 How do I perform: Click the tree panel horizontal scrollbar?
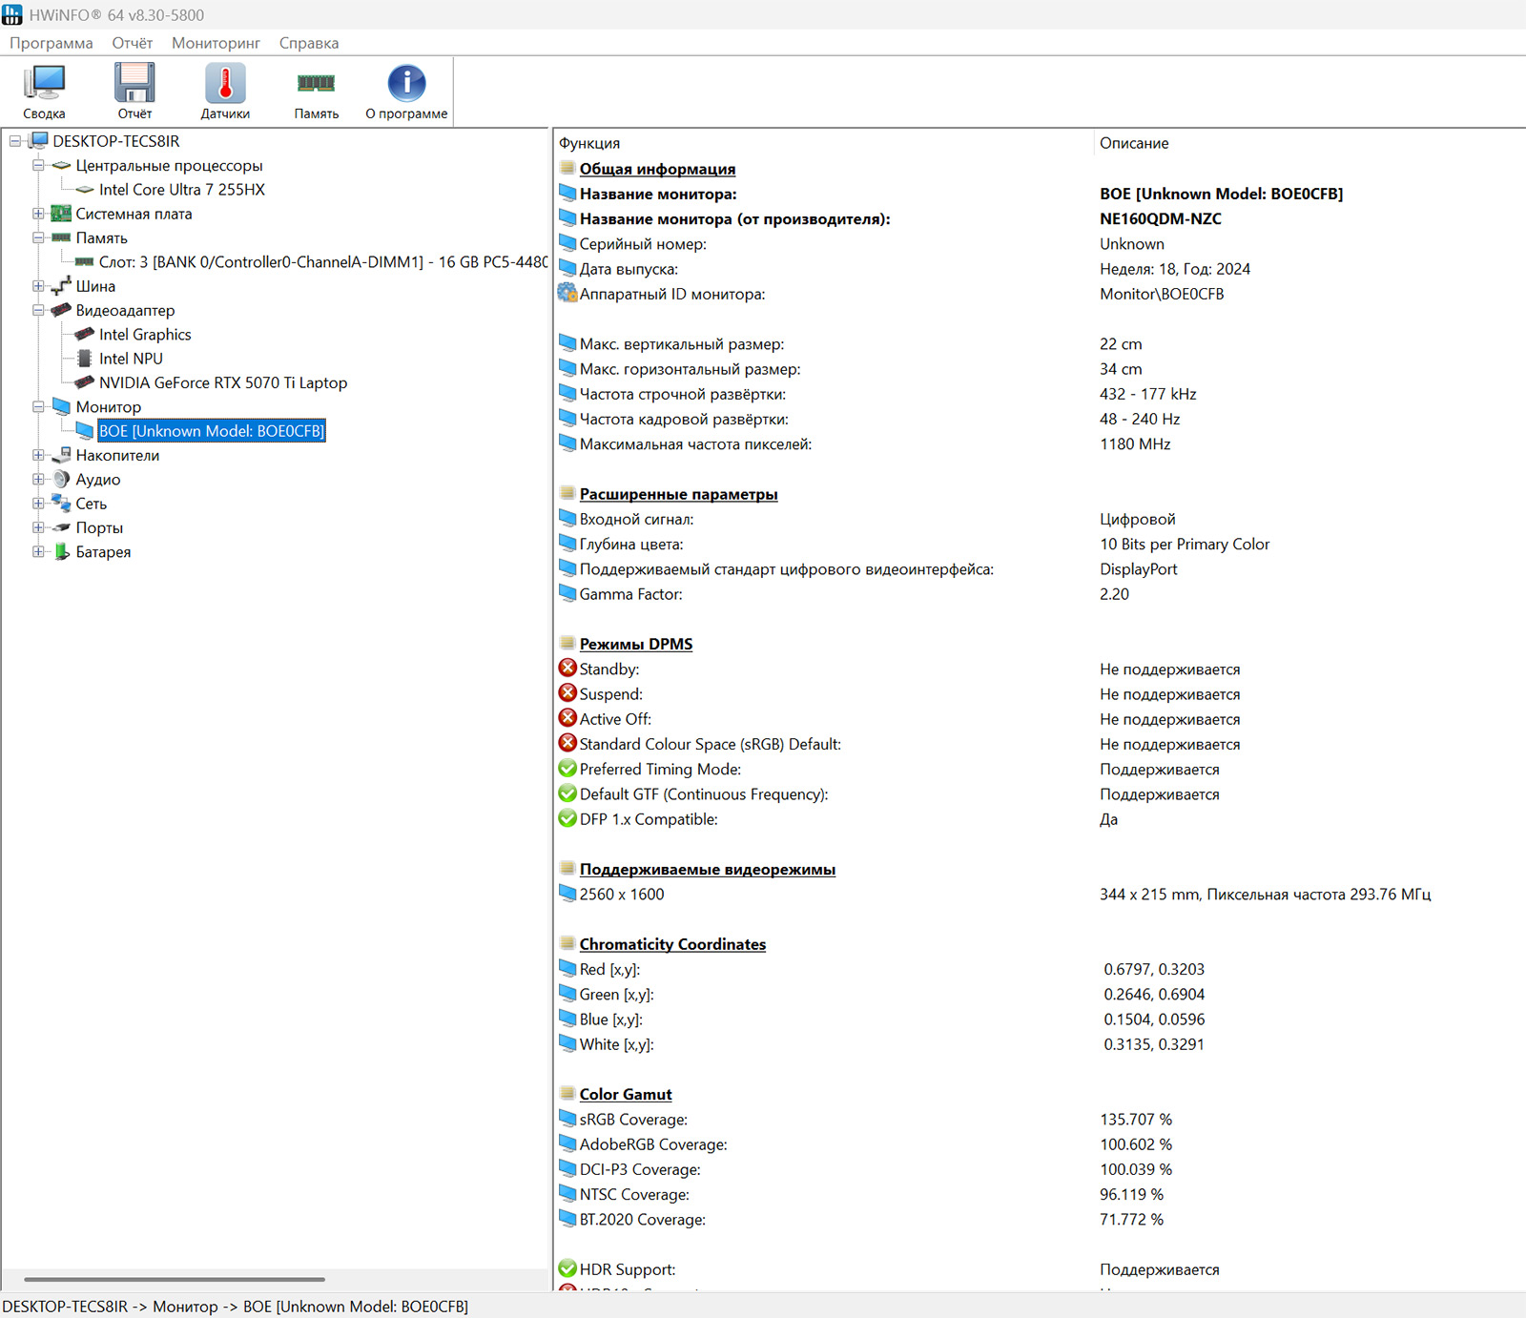(x=175, y=1279)
